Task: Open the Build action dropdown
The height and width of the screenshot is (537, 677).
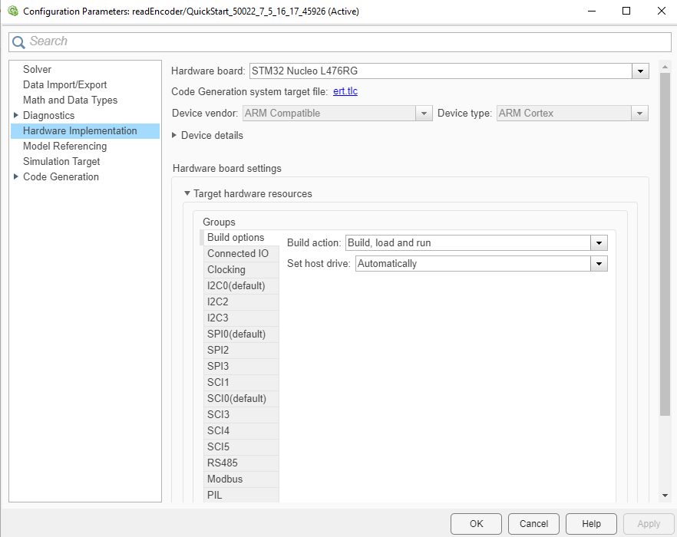Action: (x=599, y=242)
